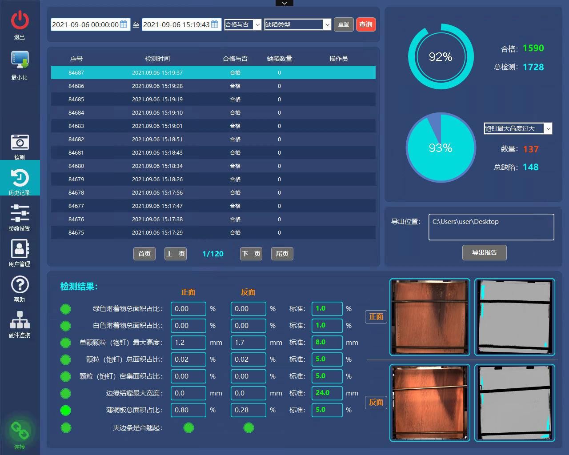The width and height of the screenshot is (569, 455).
Task: Click the green connection chain icon
Action: click(20, 430)
